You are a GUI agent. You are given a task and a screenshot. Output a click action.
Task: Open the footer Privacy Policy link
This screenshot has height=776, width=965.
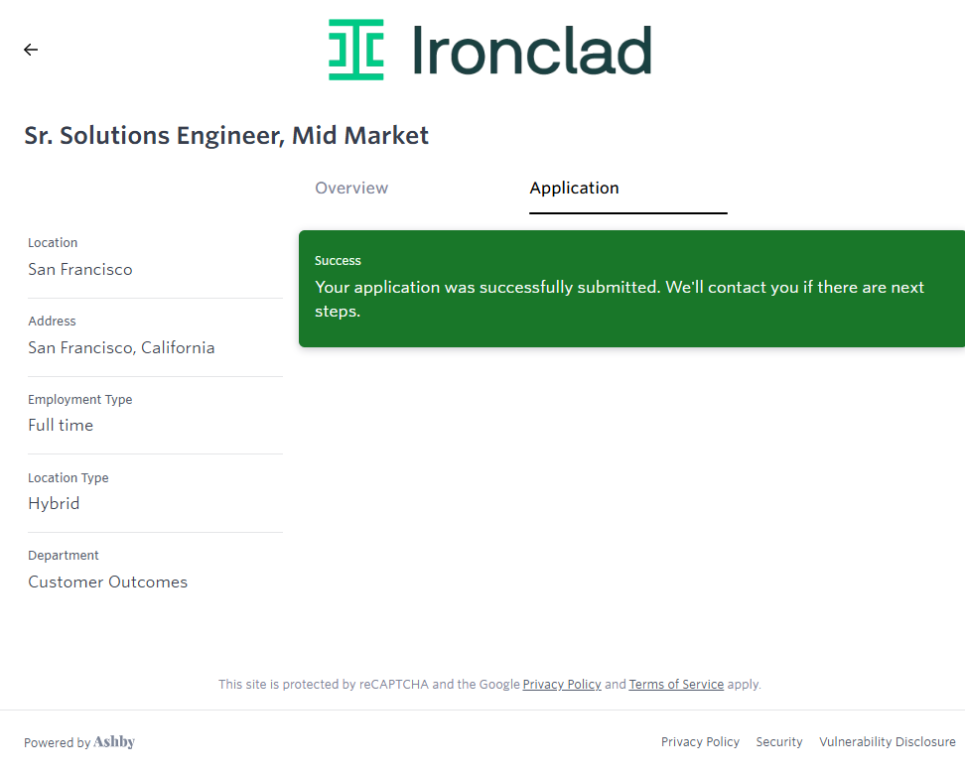700,742
